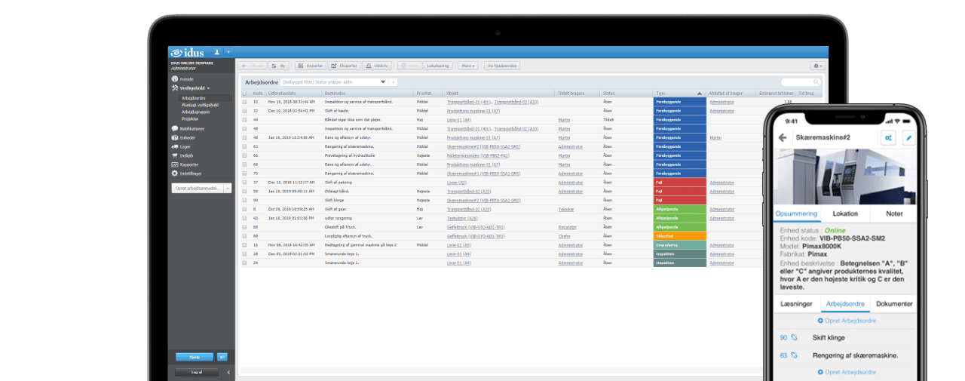Click the Eksporter button in toolbar
The width and height of the screenshot is (965, 381).
pos(345,66)
